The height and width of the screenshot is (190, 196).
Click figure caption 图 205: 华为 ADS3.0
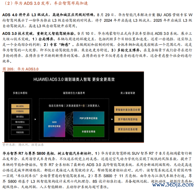(x=21, y=69)
